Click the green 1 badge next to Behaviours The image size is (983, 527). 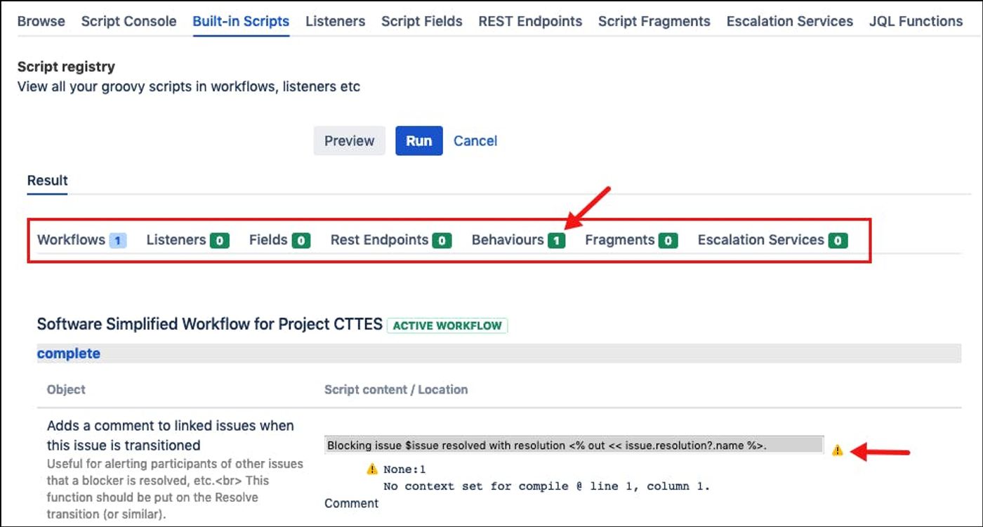[x=555, y=240]
